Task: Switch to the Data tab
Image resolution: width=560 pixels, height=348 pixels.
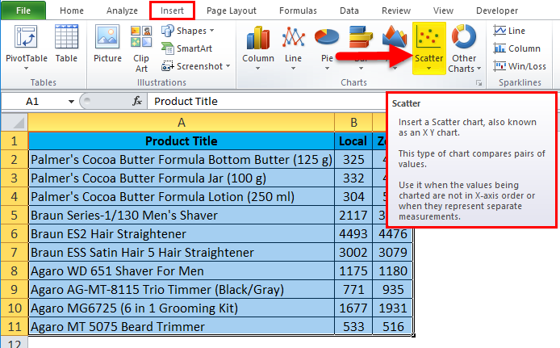Action: (349, 10)
